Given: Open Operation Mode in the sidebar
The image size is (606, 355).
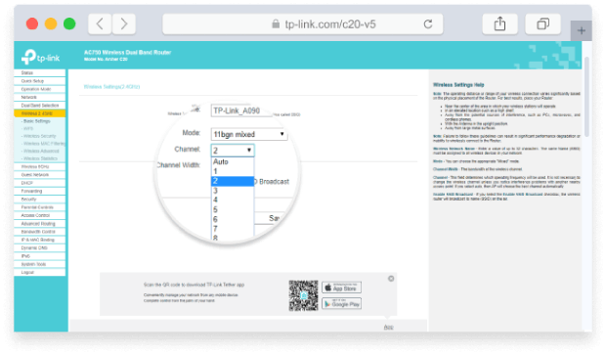Looking at the screenshot, I should coord(40,89).
